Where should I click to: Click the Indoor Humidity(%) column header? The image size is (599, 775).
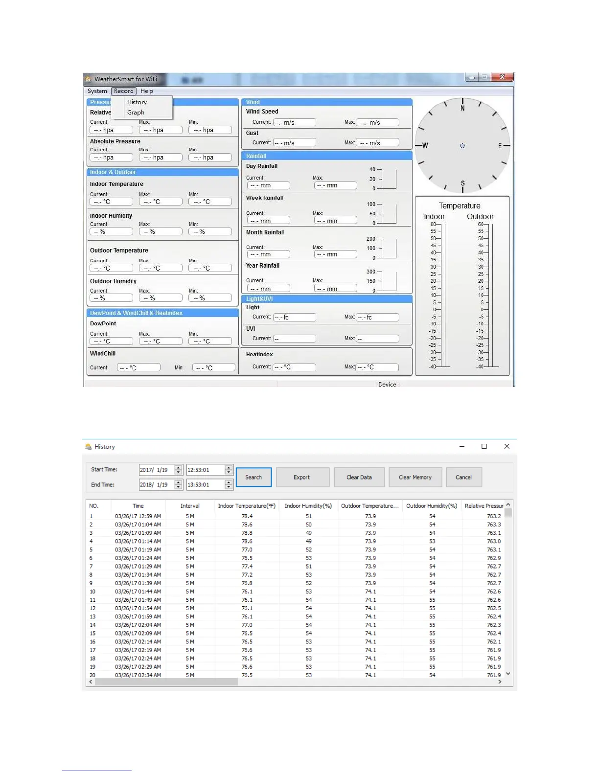pos(308,506)
